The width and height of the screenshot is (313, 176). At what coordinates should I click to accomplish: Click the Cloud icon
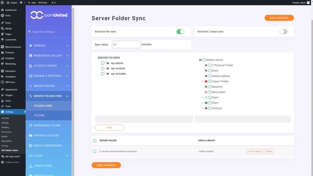point(30,155)
